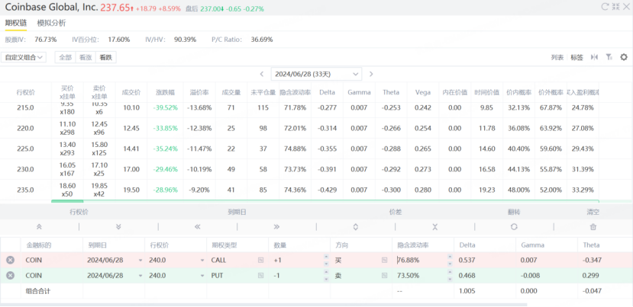This screenshot has height=307, width=633.
Task: Click PUT row option type picker icon
Action: tap(261, 276)
